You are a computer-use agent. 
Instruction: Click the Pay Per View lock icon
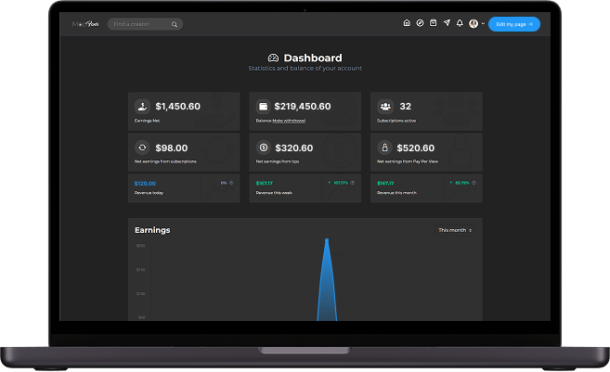[x=384, y=148]
